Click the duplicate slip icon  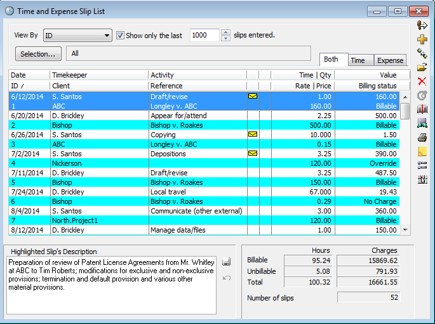(422, 53)
